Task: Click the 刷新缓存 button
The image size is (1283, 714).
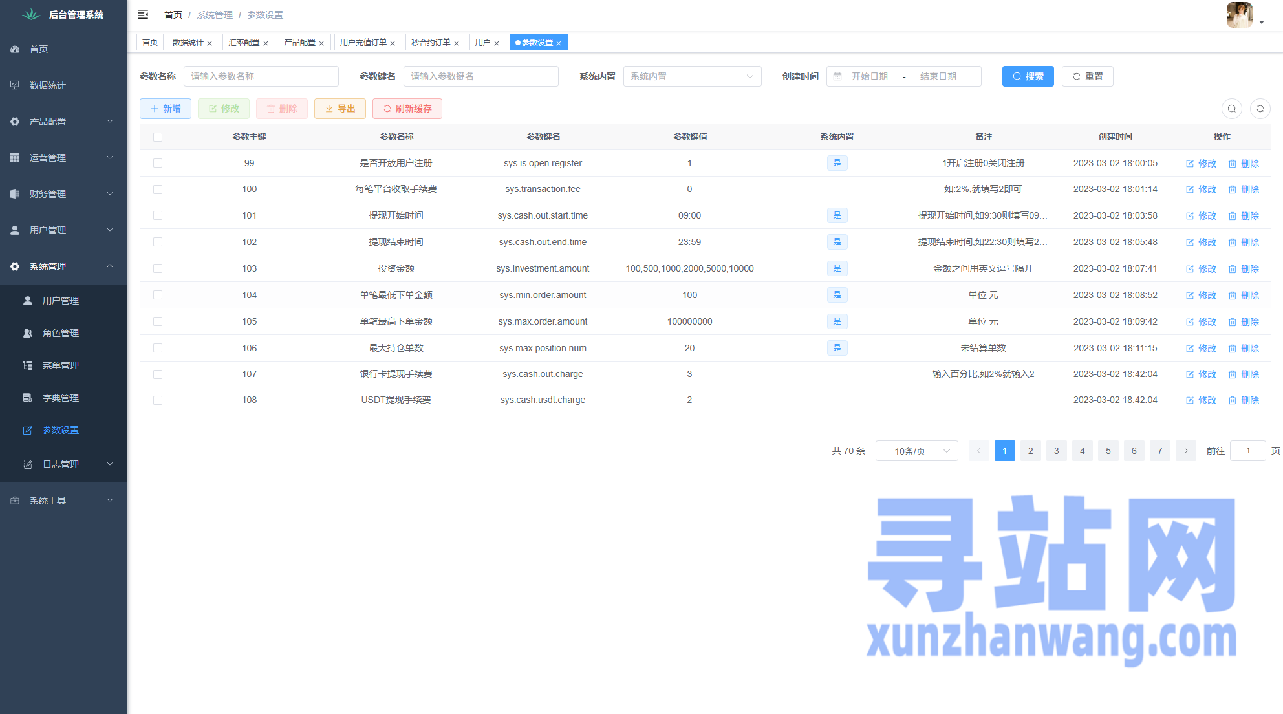Action: (407, 109)
